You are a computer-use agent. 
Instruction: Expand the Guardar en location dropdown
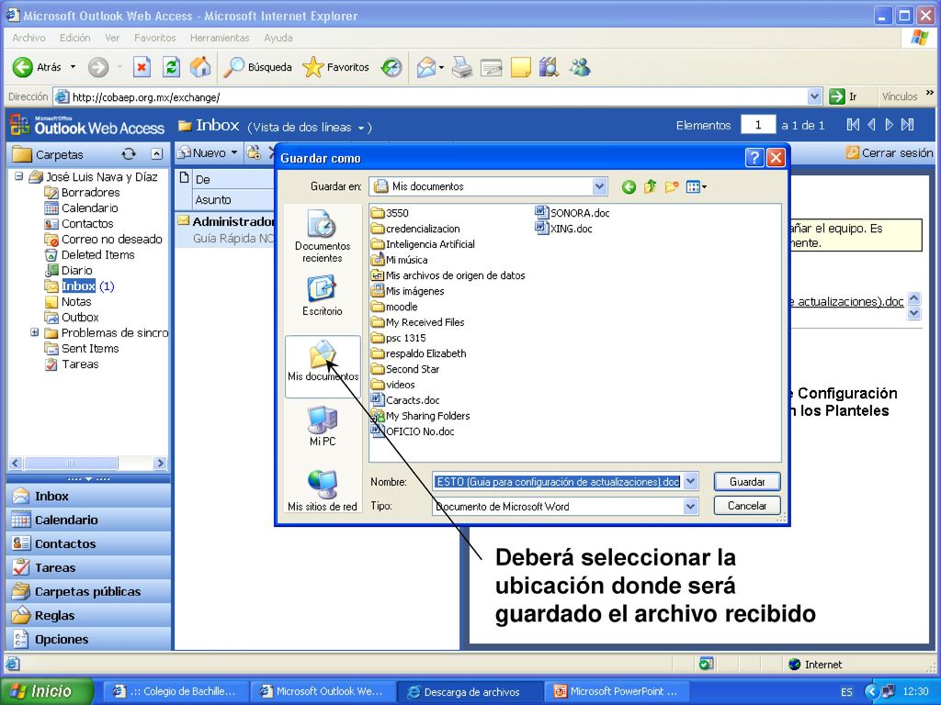(x=599, y=186)
